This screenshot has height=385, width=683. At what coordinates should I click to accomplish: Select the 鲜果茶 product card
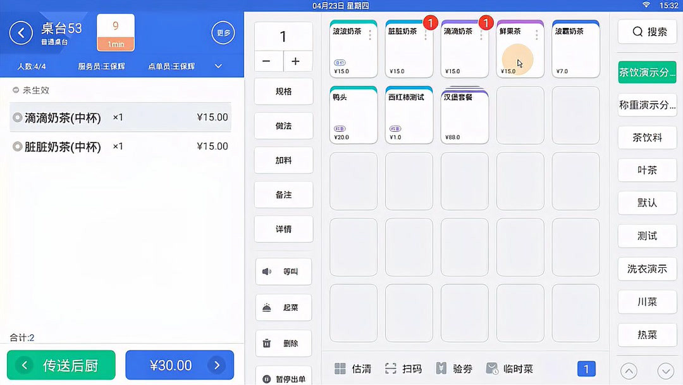tap(520, 49)
